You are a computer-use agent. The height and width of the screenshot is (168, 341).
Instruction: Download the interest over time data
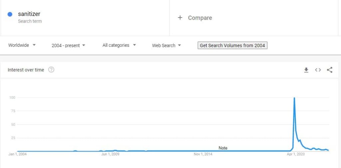[x=306, y=70]
